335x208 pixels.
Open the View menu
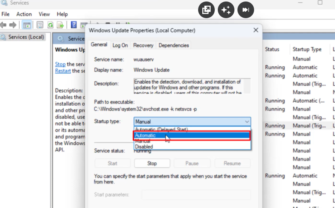(44, 14)
